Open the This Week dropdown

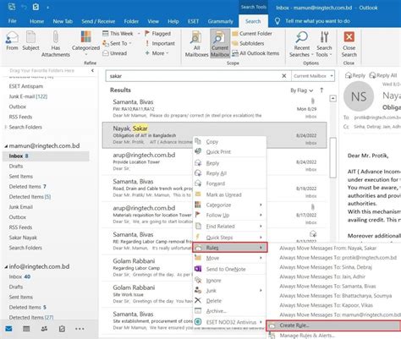point(121,34)
